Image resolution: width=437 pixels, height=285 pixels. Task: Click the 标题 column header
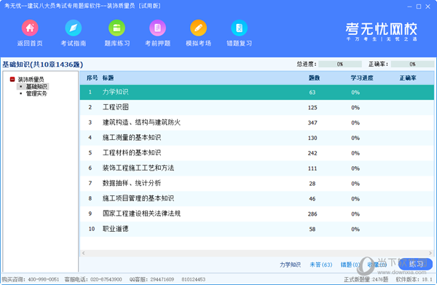click(108, 78)
